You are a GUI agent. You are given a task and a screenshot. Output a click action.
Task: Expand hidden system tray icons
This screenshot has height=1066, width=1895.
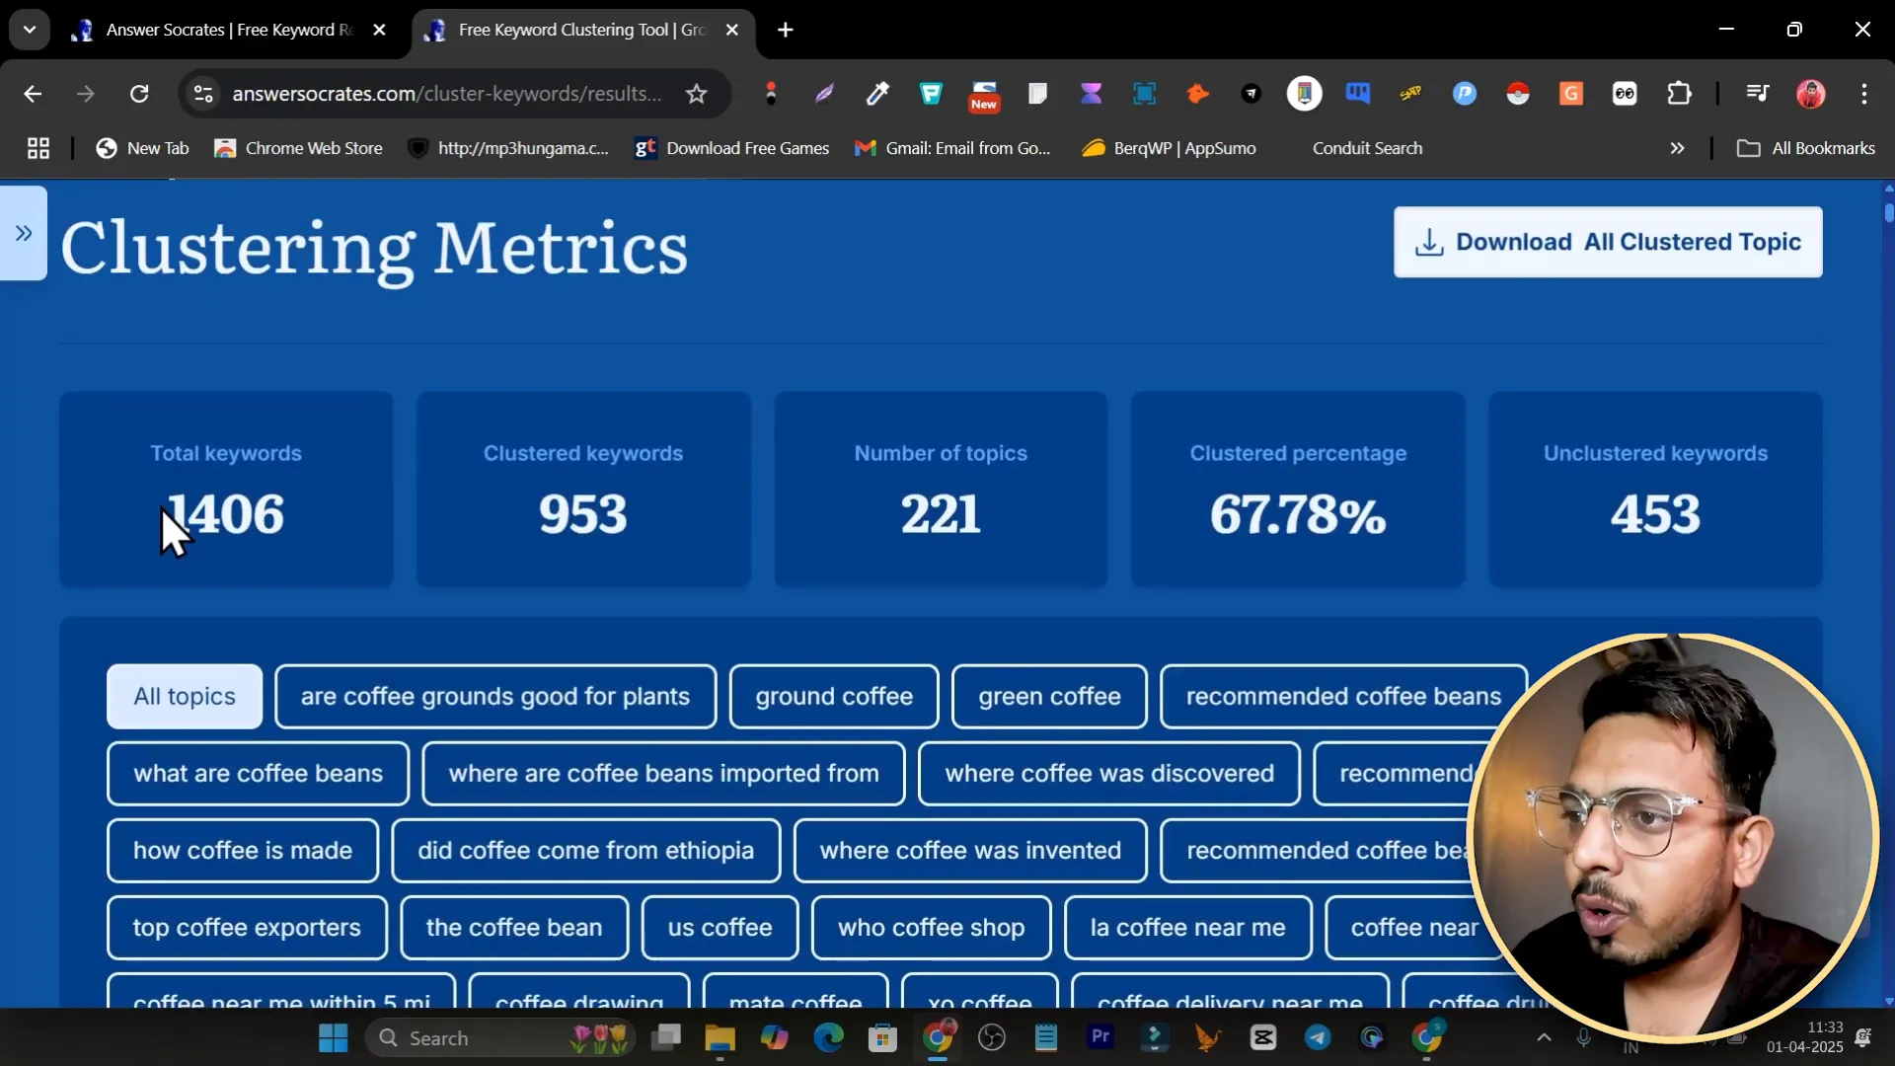coord(1544,1037)
